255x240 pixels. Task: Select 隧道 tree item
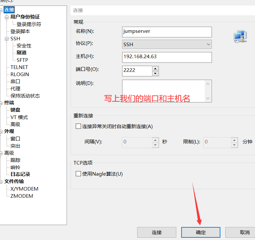22,53
